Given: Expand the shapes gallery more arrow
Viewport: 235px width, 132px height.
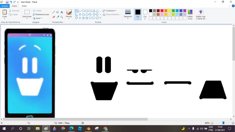Looking at the screenshot, I should click(x=100, y=18).
